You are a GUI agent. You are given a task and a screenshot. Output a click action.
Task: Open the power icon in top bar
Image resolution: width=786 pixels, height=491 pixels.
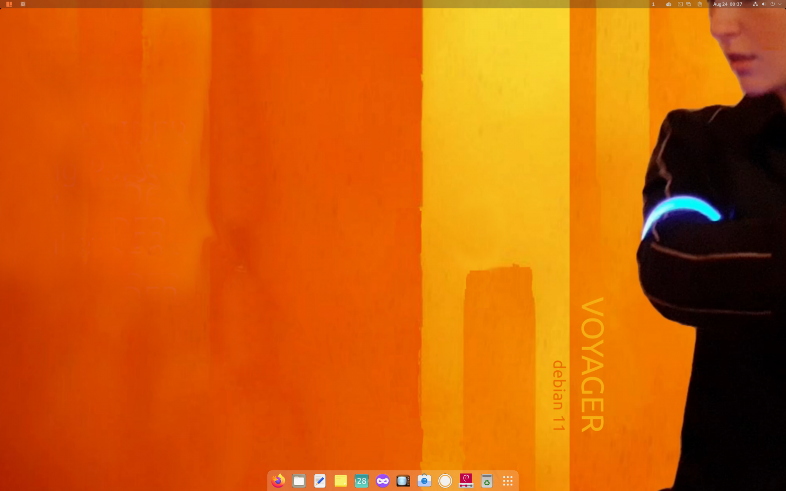pos(773,4)
